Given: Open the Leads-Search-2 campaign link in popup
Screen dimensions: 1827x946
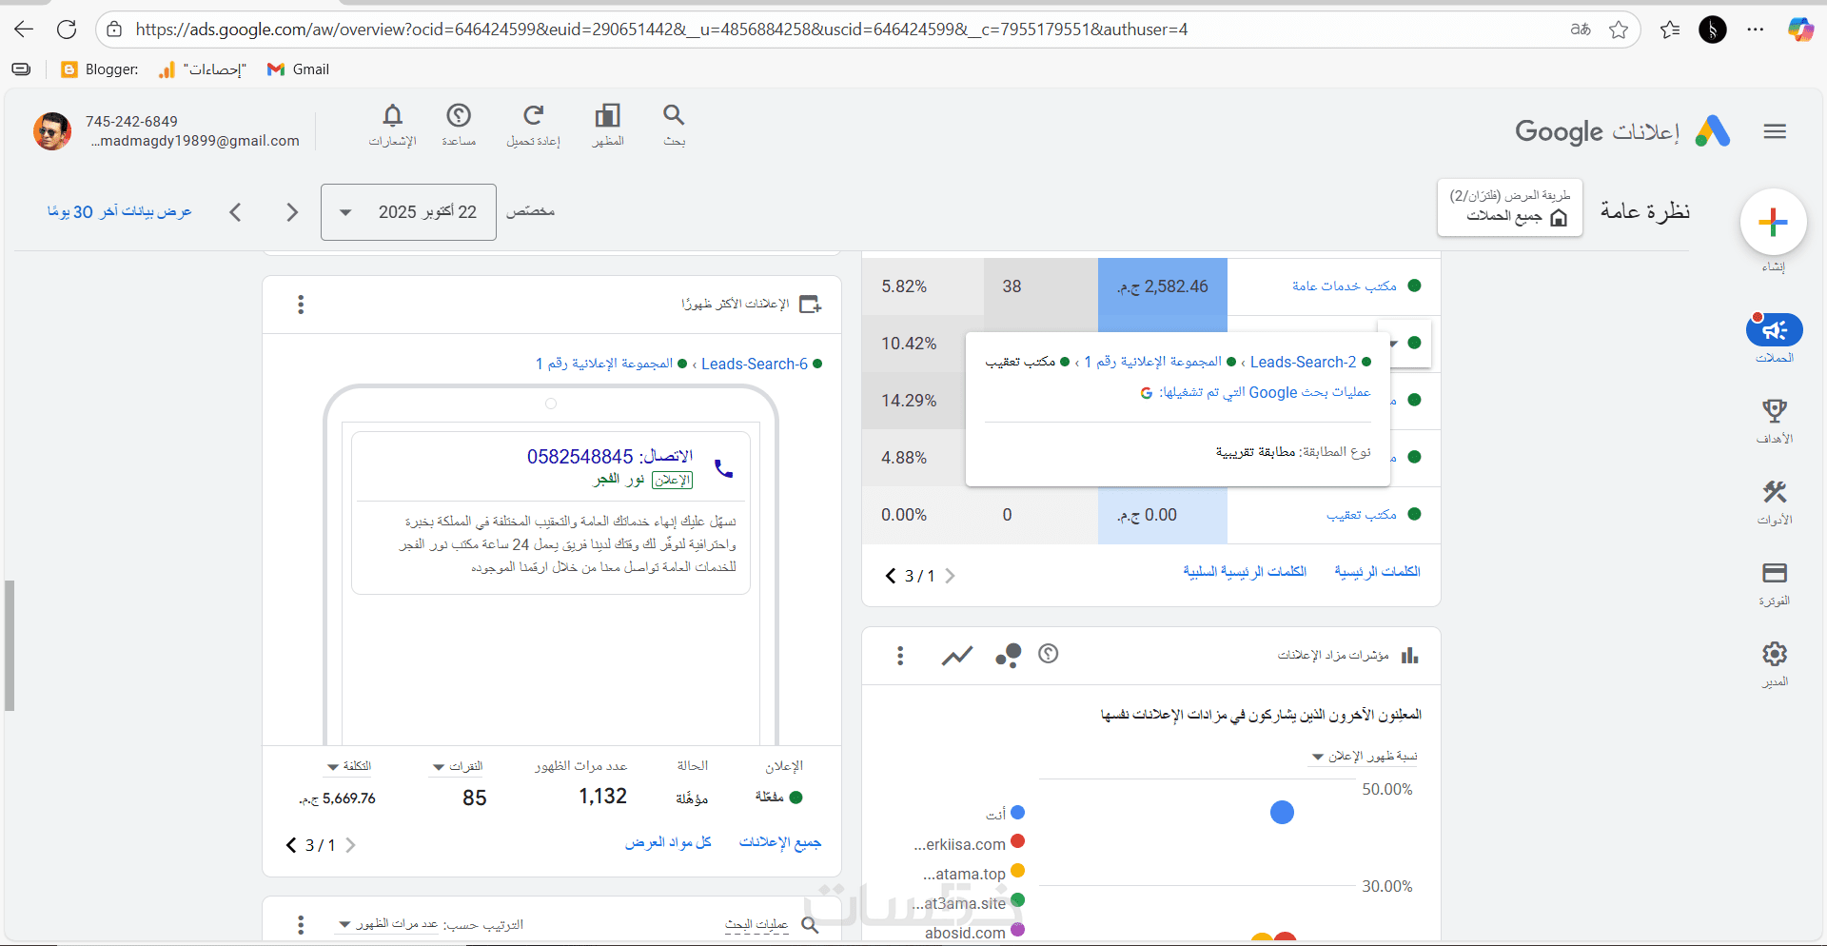Looking at the screenshot, I should tap(1304, 362).
